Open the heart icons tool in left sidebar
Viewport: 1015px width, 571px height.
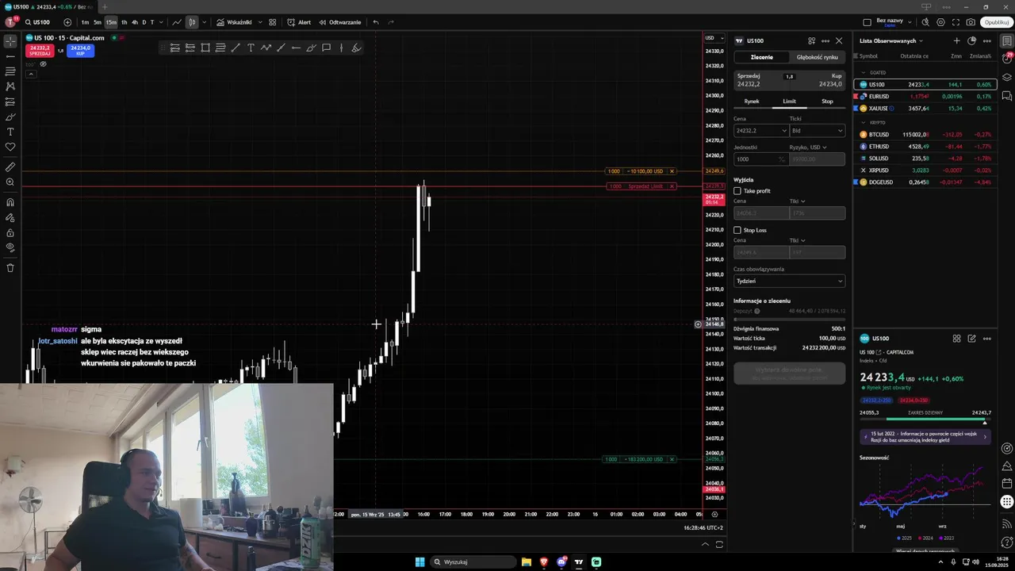pyautogui.click(x=10, y=147)
